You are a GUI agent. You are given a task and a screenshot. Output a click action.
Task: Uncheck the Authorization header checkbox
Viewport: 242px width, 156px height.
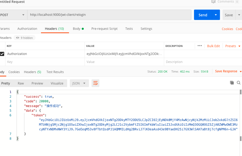point(2,54)
